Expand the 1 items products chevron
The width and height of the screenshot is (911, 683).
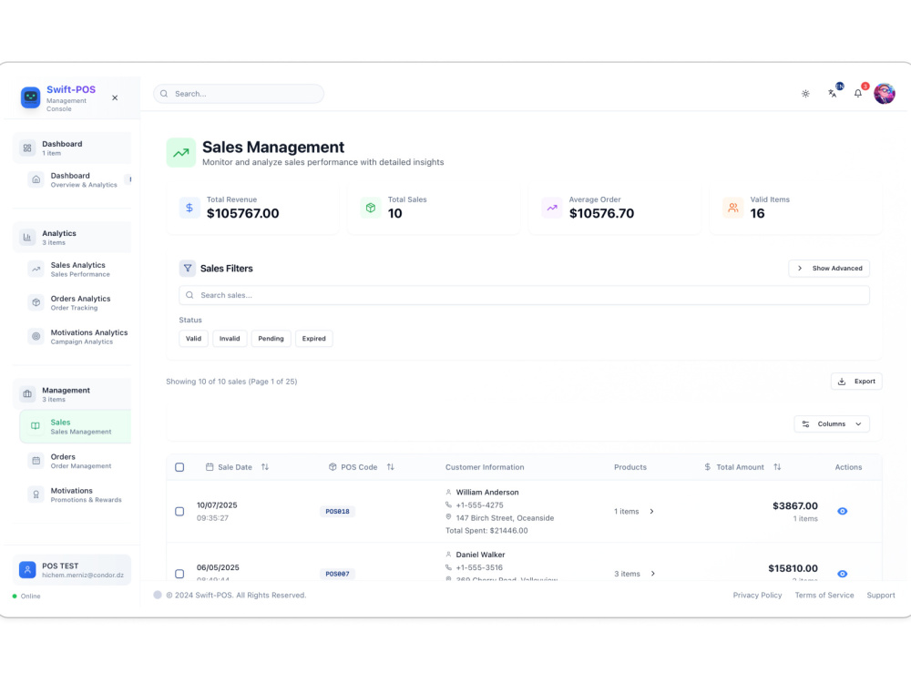(652, 512)
